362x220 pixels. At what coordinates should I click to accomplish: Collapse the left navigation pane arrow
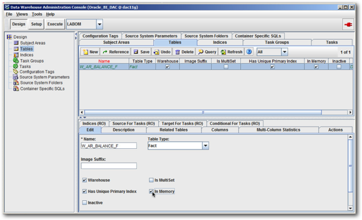tap(76, 34)
